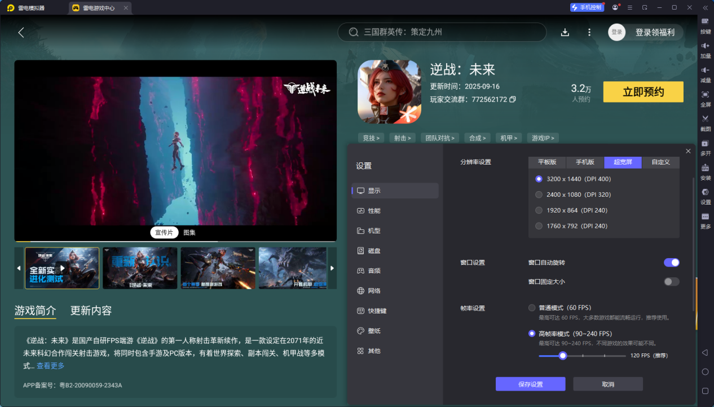Click the volume up (加量) icon
Image resolution: width=714 pixels, height=407 pixels.
coord(705,48)
